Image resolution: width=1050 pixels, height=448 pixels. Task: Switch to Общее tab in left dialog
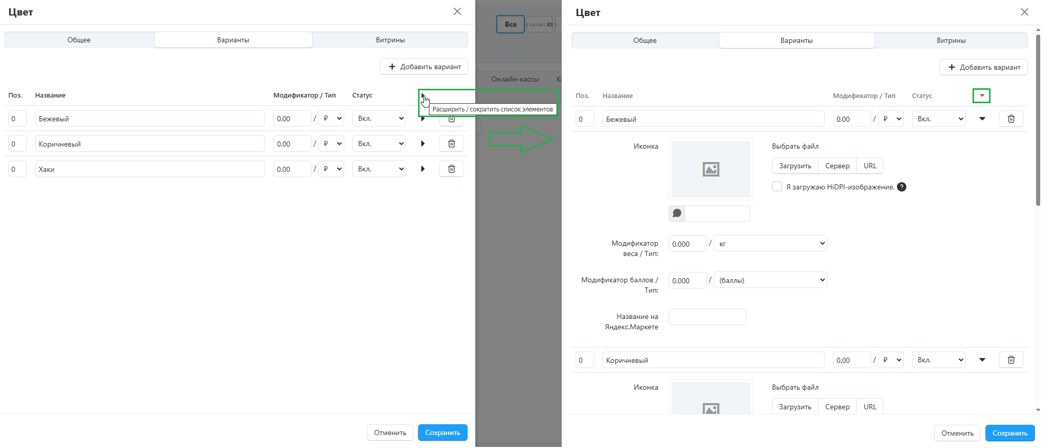pyautogui.click(x=79, y=40)
